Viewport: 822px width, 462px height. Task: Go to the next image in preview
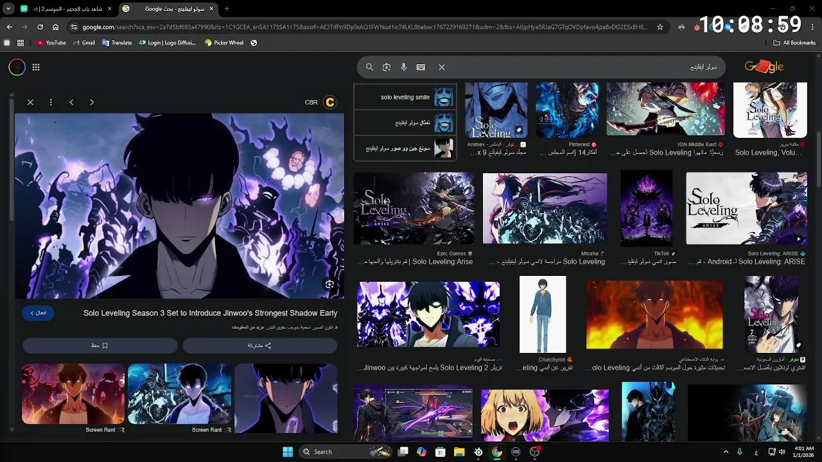(92, 102)
